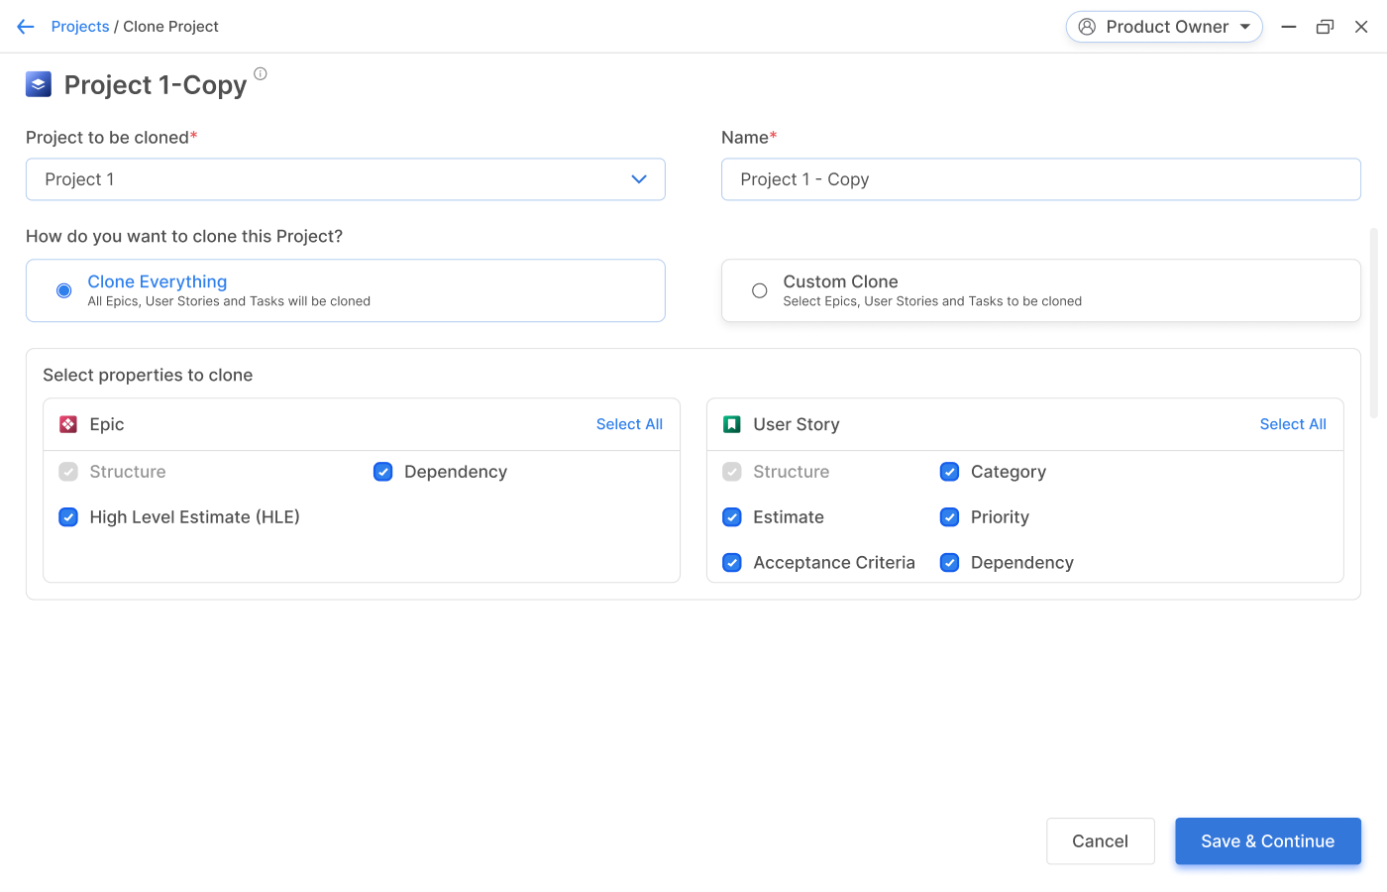Click into the Name input field
Viewport: 1387px width, 892px height.
click(x=1040, y=179)
